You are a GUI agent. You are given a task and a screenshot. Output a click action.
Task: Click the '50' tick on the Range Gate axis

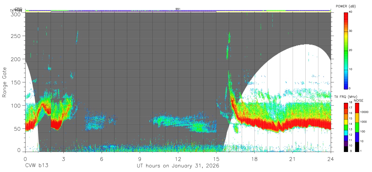point(18,128)
